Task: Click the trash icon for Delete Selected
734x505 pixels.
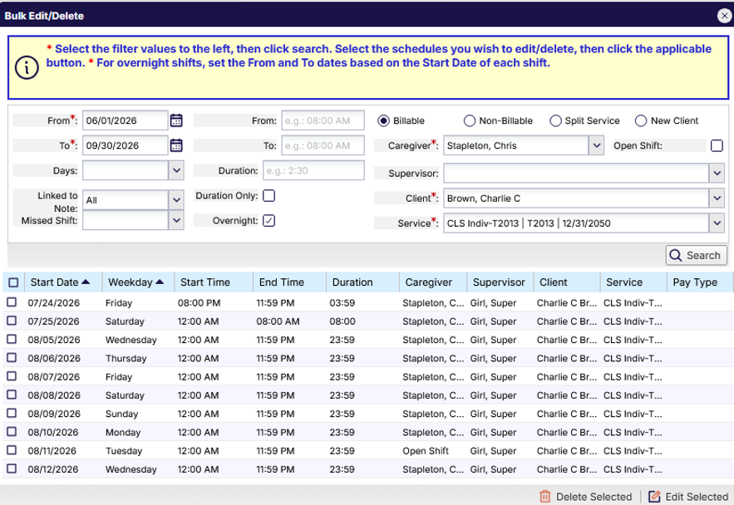Action: pyautogui.click(x=544, y=496)
